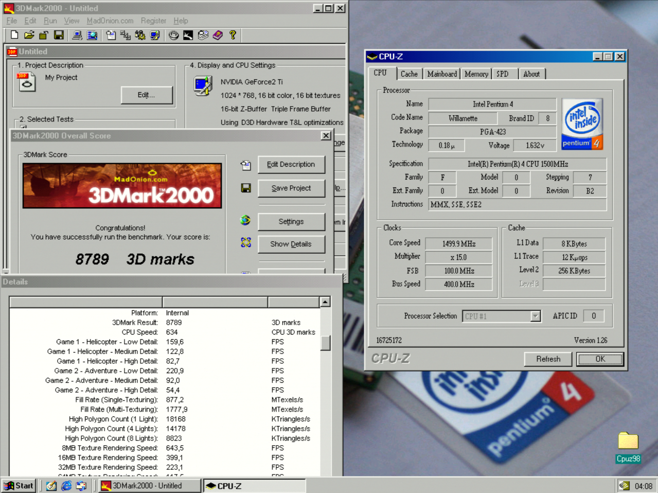Image resolution: width=658 pixels, height=493 pixels.
Task: Click Refresh in CPU-Z window
Action: point(548,359)
